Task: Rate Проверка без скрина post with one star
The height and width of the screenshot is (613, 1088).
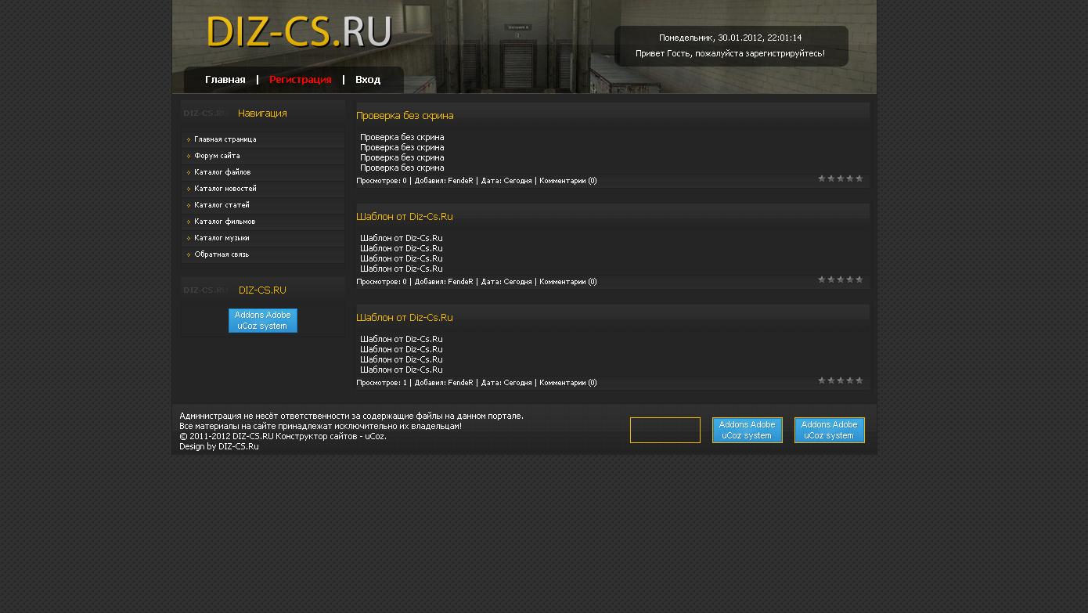Action: tap(822, 178)
